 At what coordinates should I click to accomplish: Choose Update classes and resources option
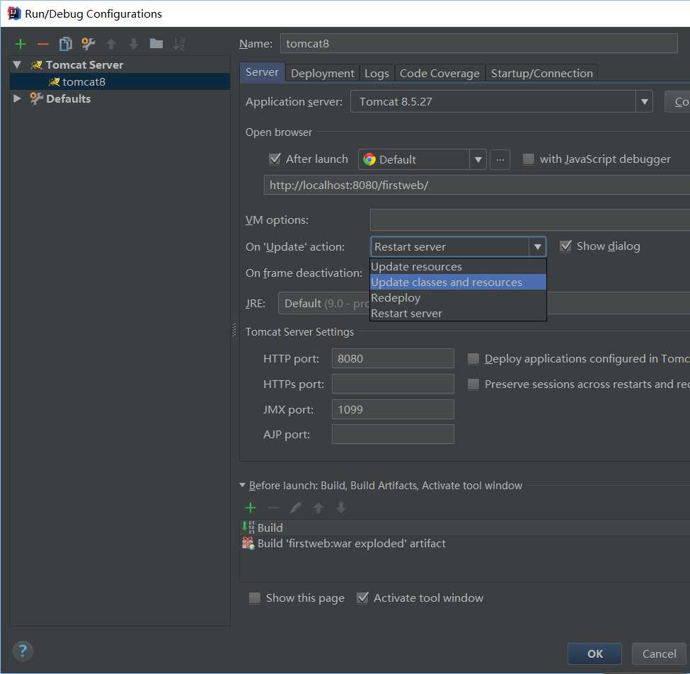coord(458,282)
